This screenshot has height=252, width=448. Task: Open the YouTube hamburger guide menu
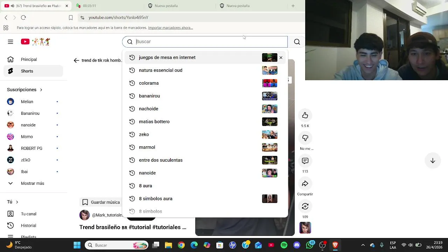click(10, 42)
